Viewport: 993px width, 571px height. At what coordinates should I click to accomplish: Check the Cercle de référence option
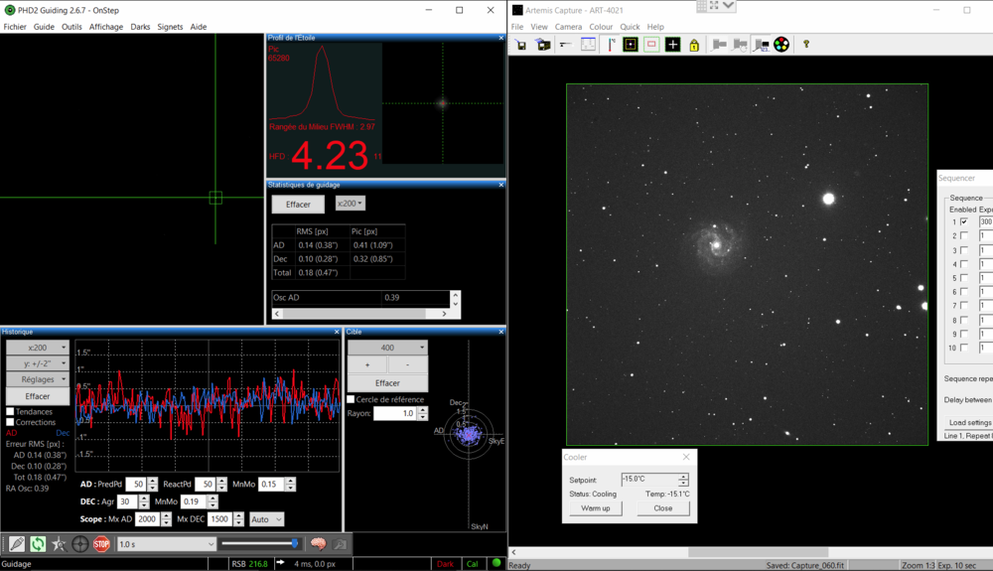[x=351, y=399]
